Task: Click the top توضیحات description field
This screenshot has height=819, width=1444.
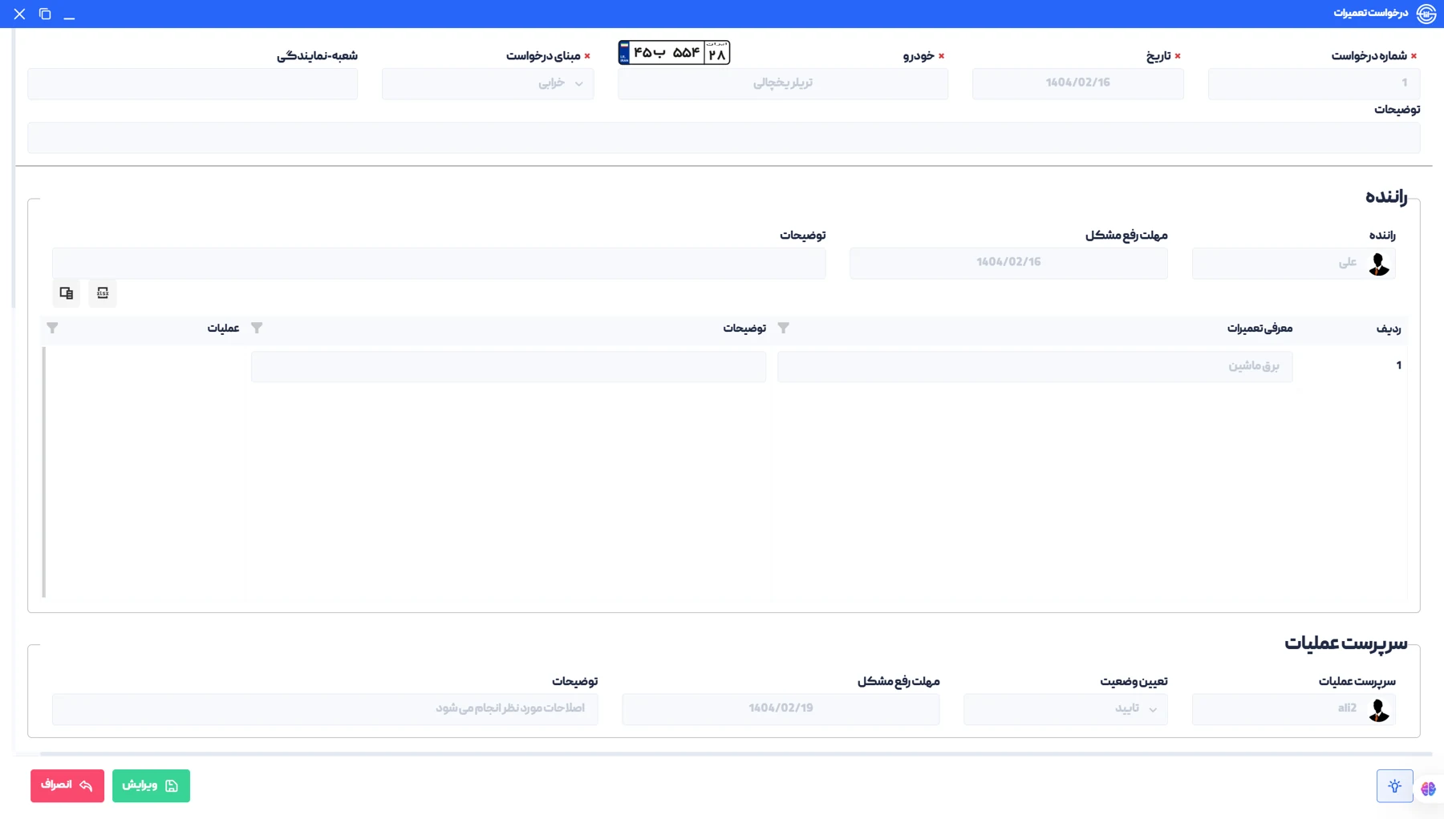Action: pyautogui.click(x=724, y=138)
